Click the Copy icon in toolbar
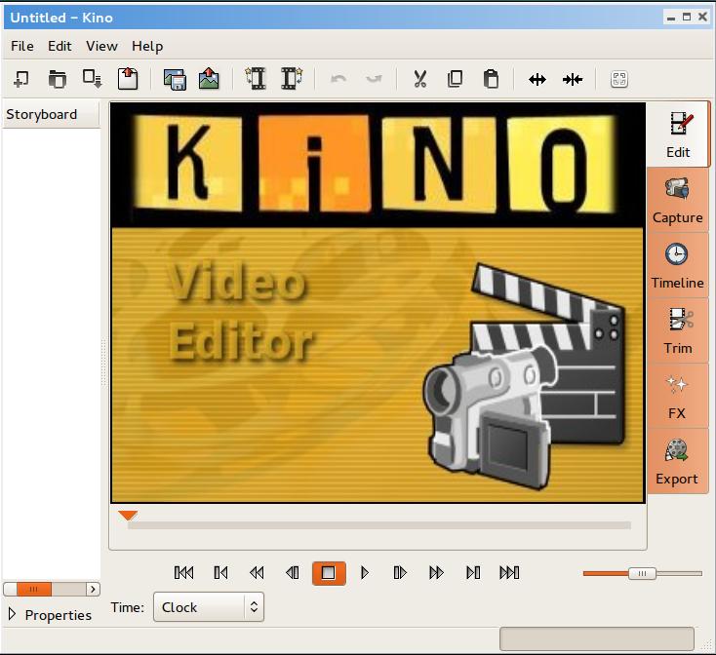Viewport: 716px width, 655px height. (455, 79)
